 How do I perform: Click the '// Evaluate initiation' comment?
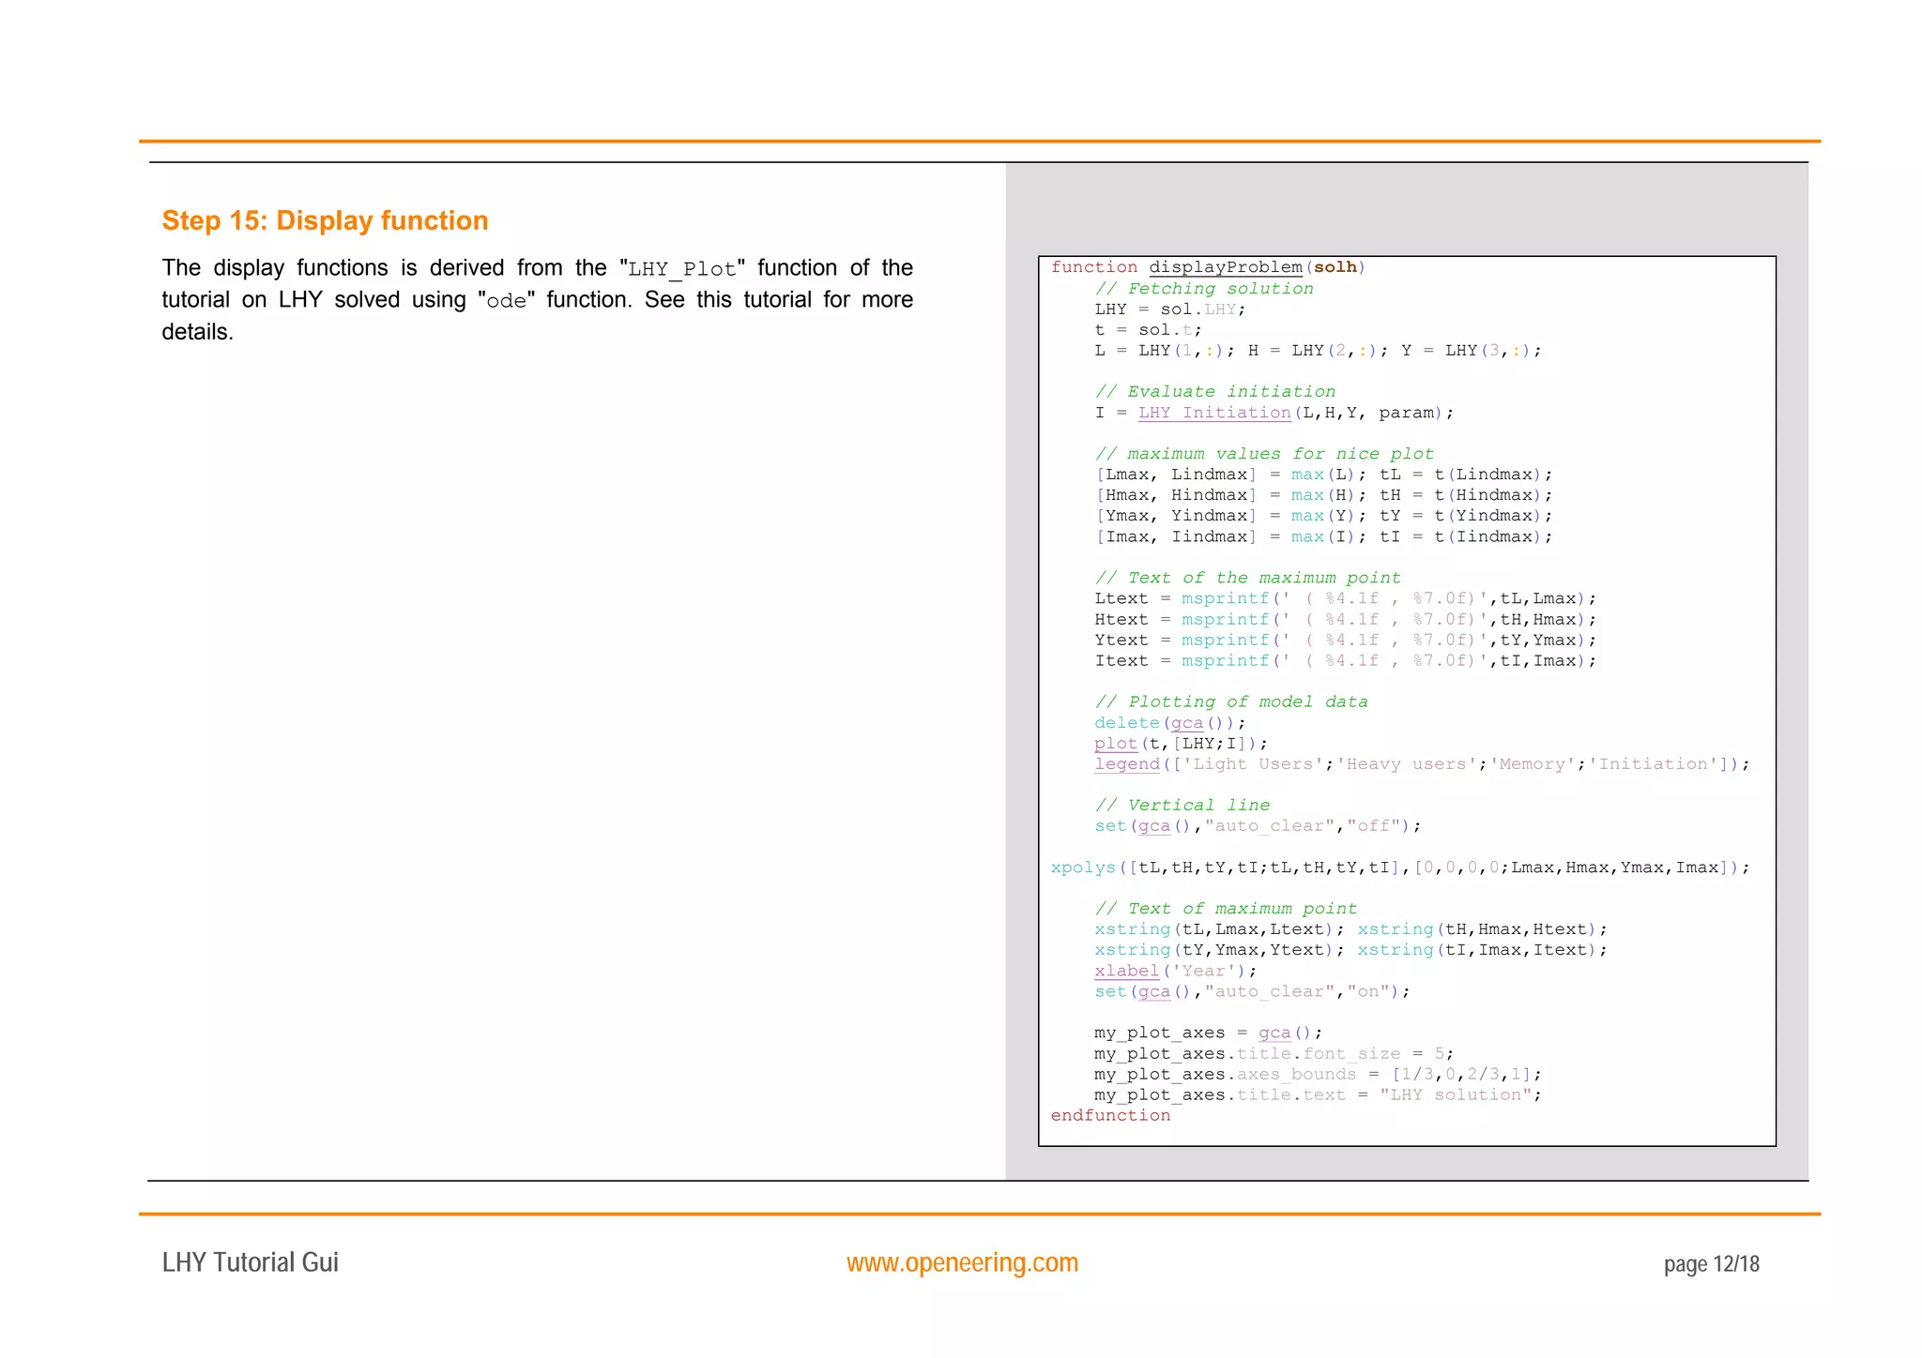(x=1214, y=392)
